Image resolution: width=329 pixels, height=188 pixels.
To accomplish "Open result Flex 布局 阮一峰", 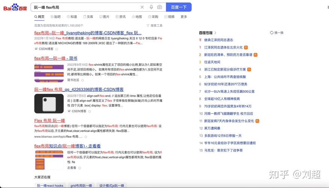I will 50,121.
